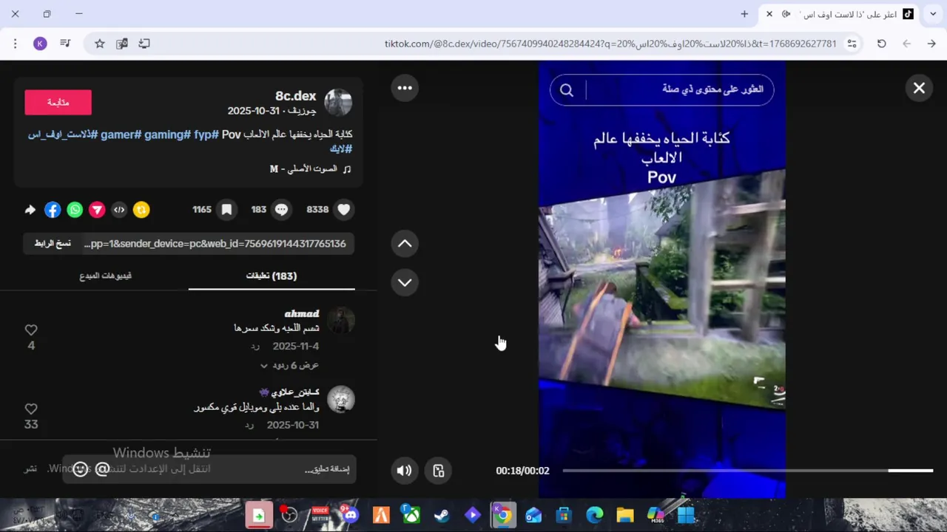947x532 pixels.
Task: Insert a mention with the @ icon
Action: tap(102, 469)
